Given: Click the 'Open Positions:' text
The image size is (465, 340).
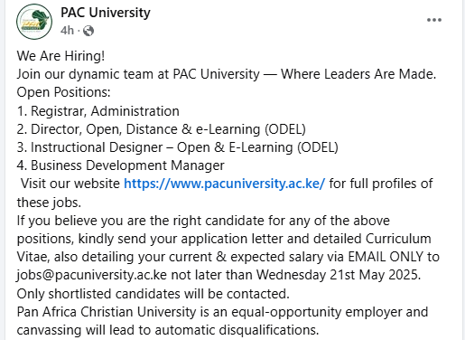Looking at the screenshot, I should [x=63, y=92].
